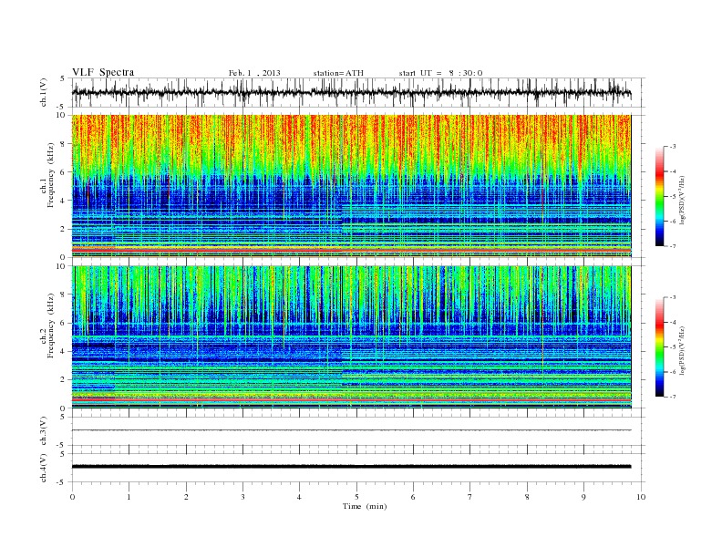Click the 'station=ATH' header label
The width and height of the screenshot is (722, 558).
coord(338,73)
